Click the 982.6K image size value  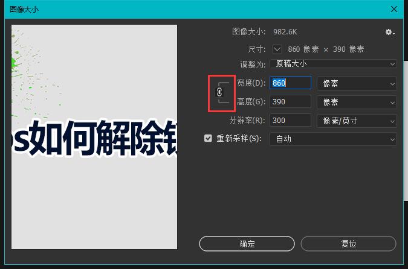pos(285,32)
